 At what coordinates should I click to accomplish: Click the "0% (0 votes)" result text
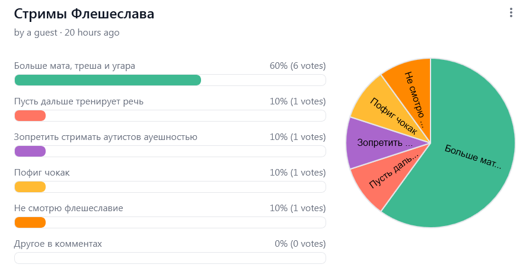tap(300, 243)
